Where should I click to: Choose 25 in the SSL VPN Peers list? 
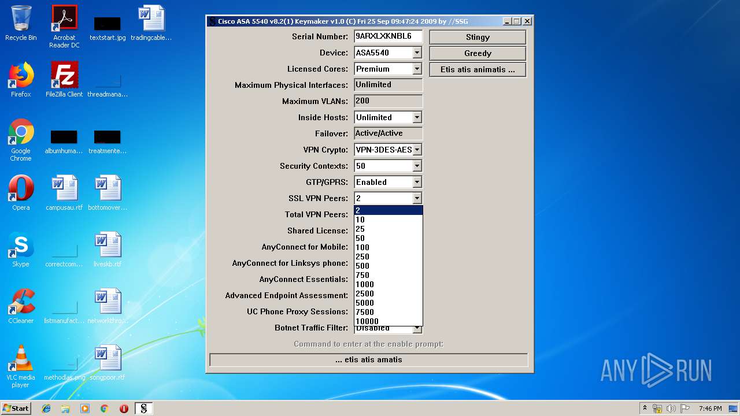coord(388,229)
